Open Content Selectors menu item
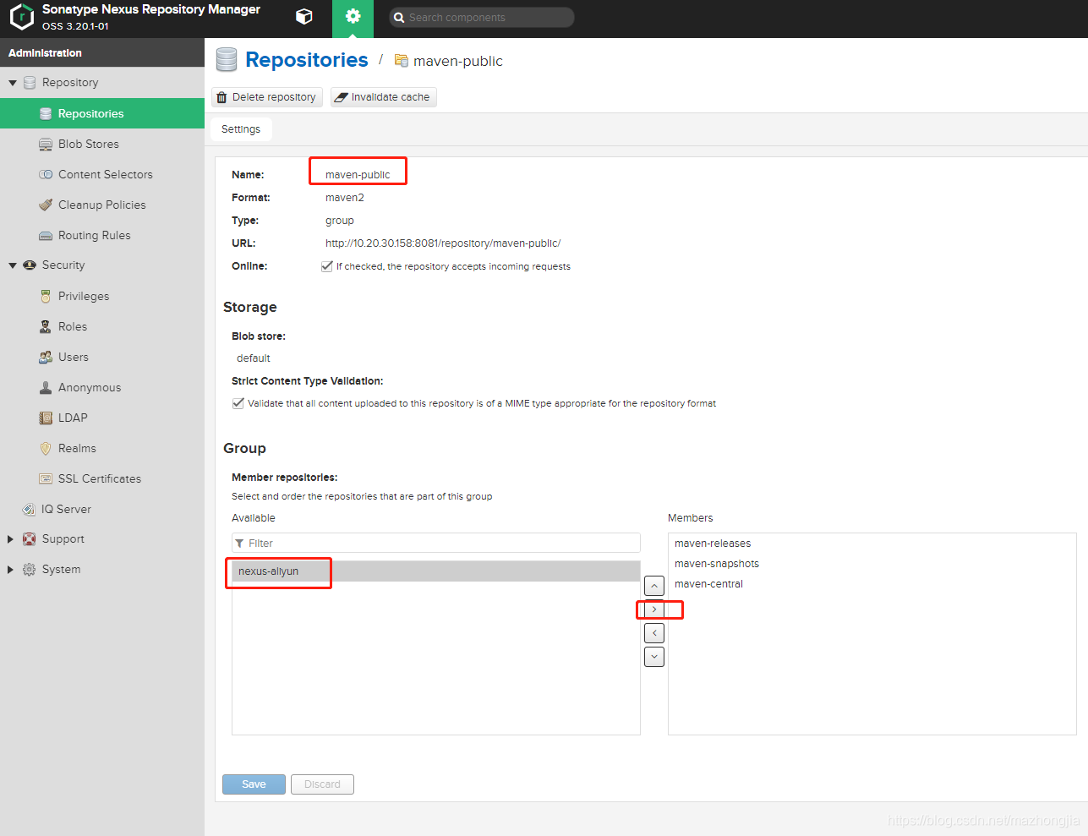This screenshot has width=1088, height=836. (x=102, y=174)
